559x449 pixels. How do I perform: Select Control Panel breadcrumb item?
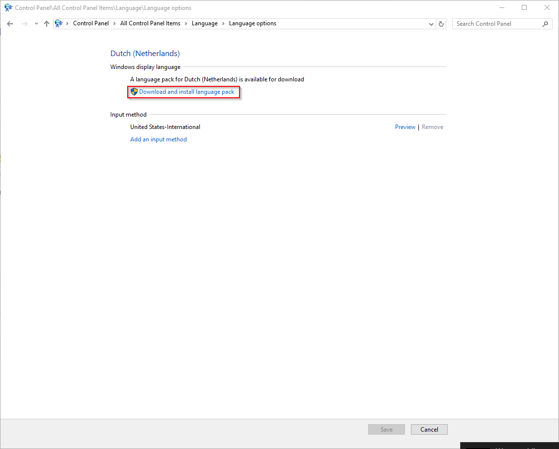(90, 23)
